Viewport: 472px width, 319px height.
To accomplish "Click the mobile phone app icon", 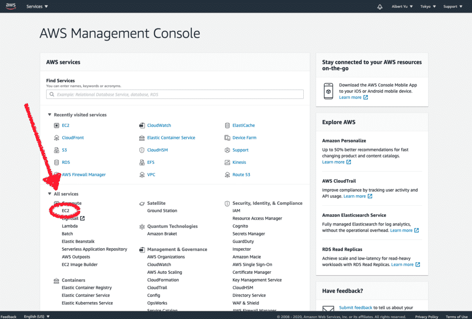I will tap(328, 91).
